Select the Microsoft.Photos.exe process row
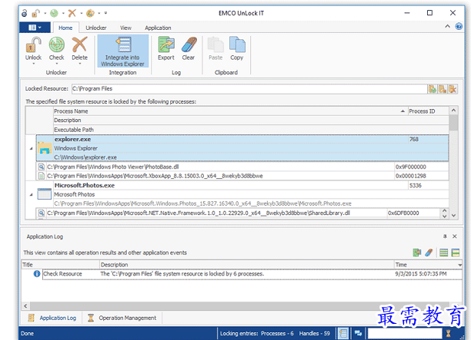The height and width of the screenshot is (340, 471). click(x=242, y=194)
